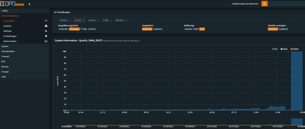This screenshot has height=129, width=305.
Task: Set Umgekehrt to Eingehend
Action: tap(158, 29)
